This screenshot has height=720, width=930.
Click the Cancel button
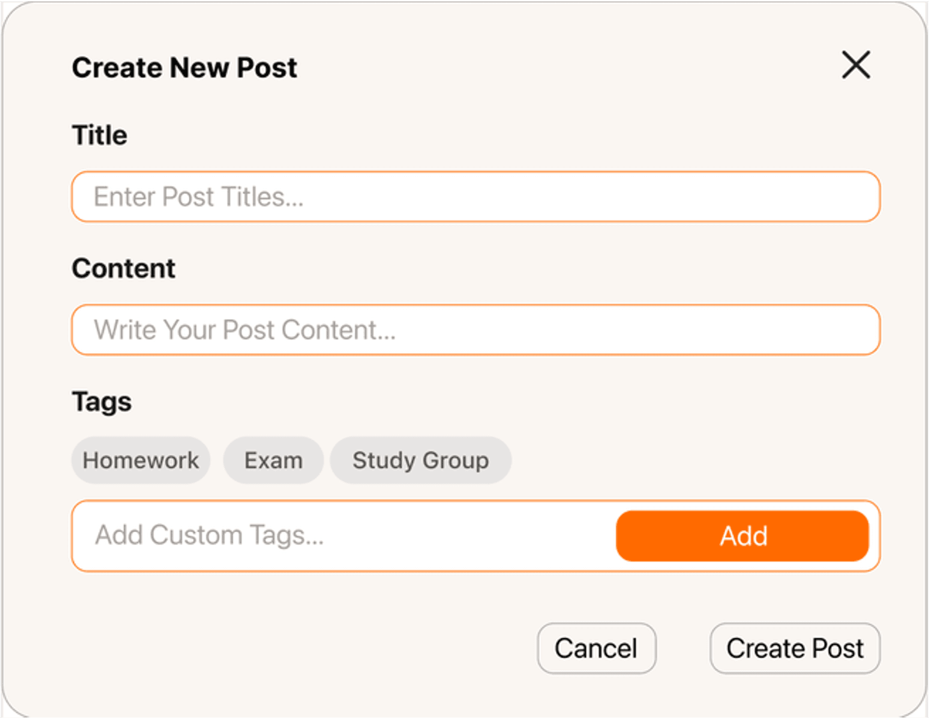596,649
